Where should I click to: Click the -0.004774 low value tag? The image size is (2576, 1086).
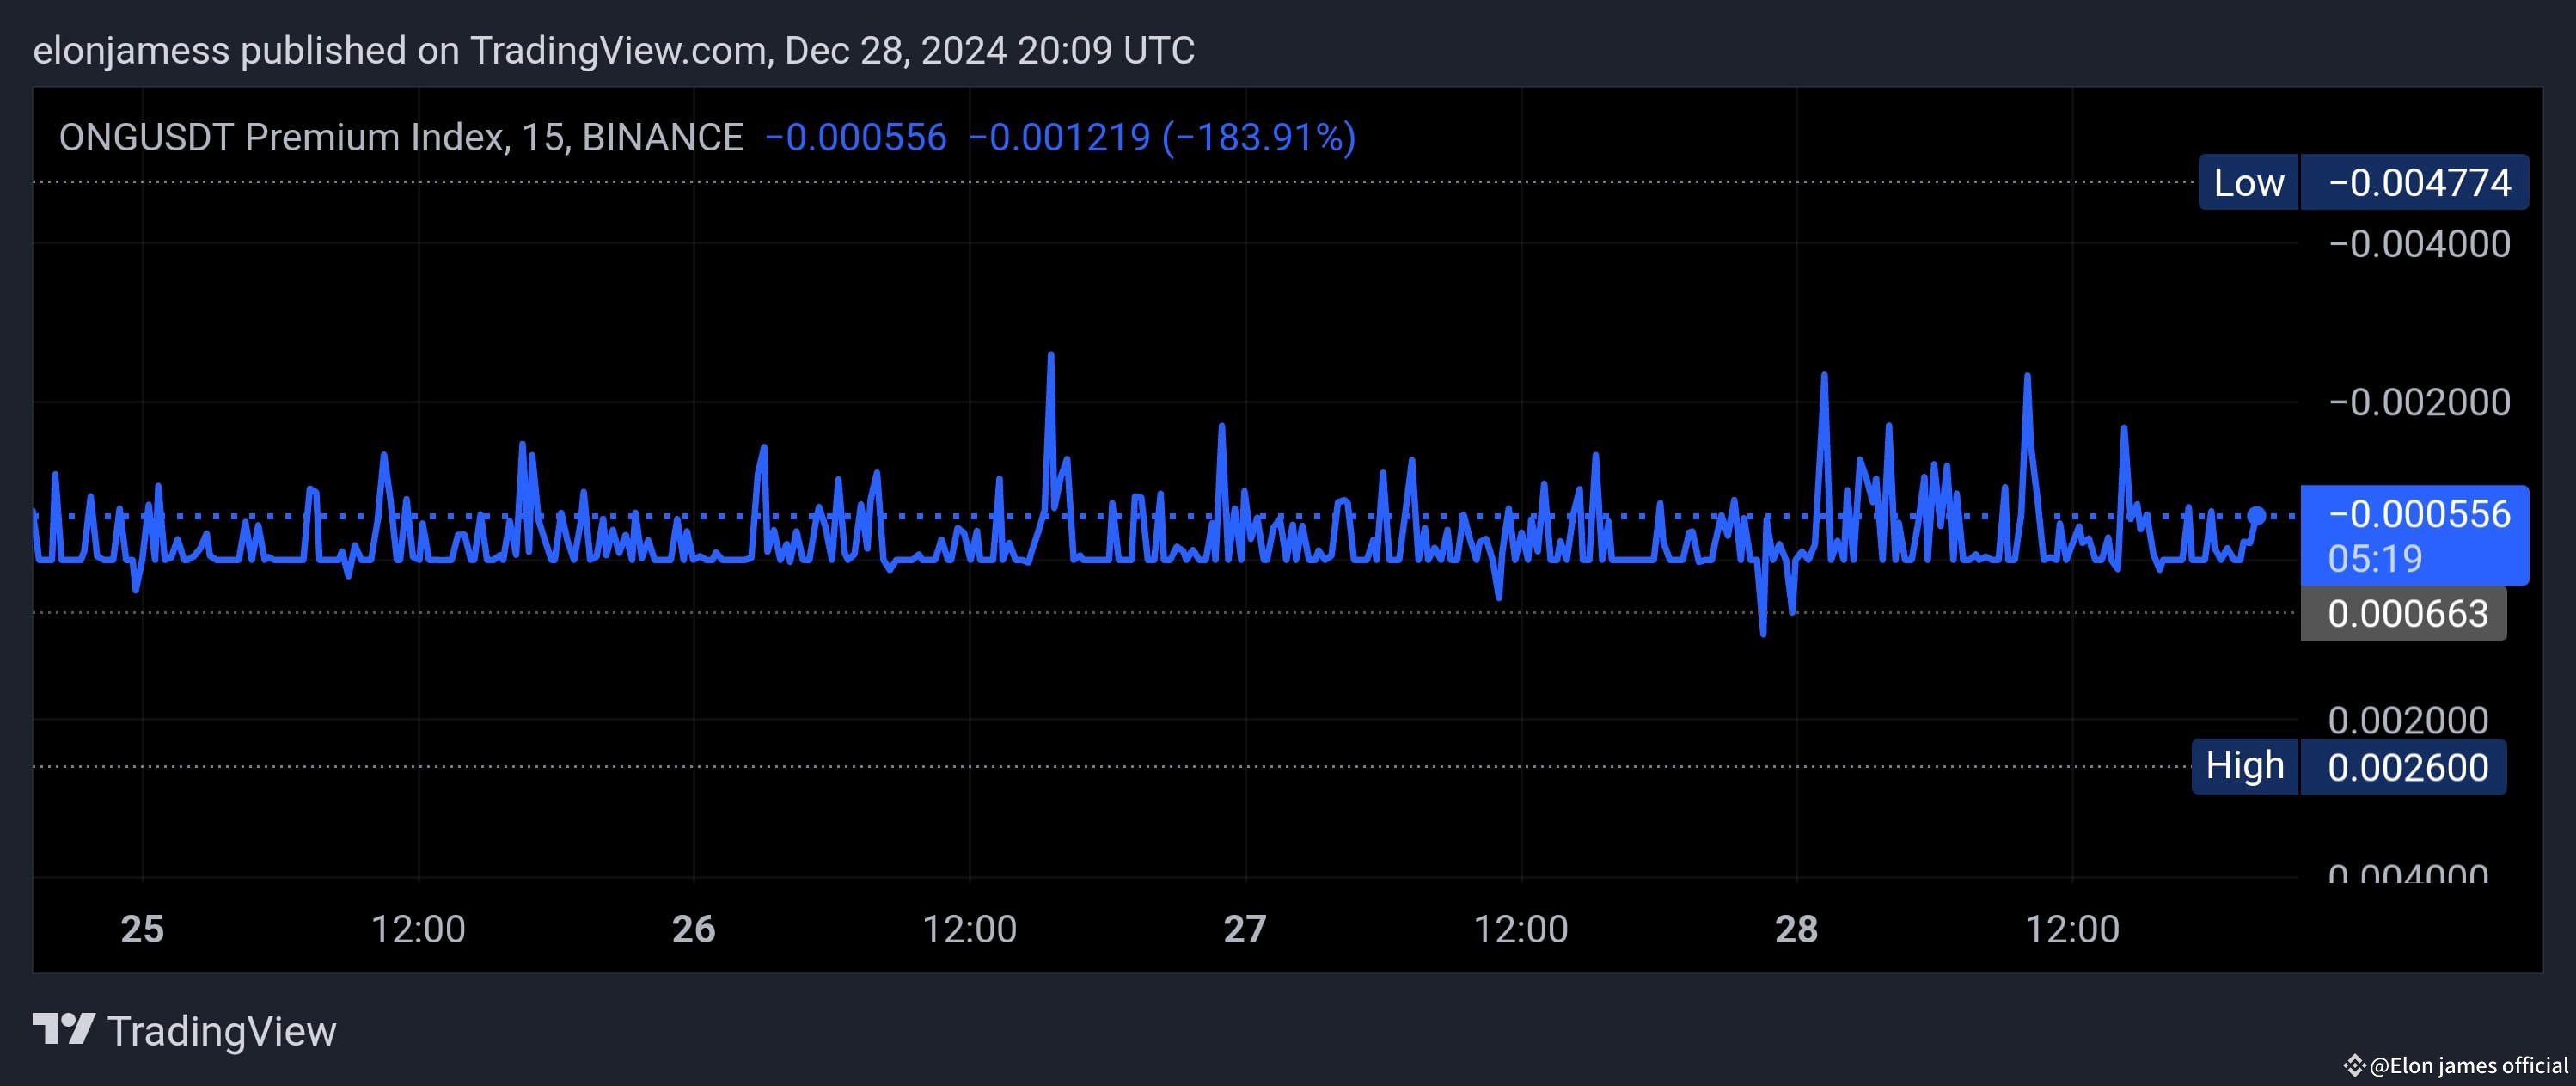[2417, 183]
